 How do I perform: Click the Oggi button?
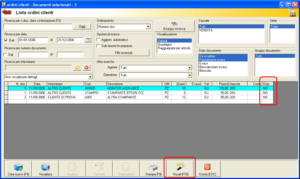82,26
